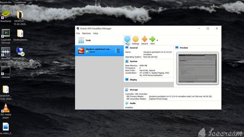Click the CodeBlocks desktop icon
The width and height of the screenshot is (244, 137).
[20, 2]
